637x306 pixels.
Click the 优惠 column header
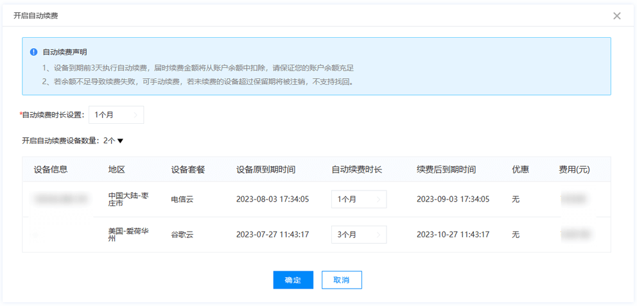(x=520, y=170)
